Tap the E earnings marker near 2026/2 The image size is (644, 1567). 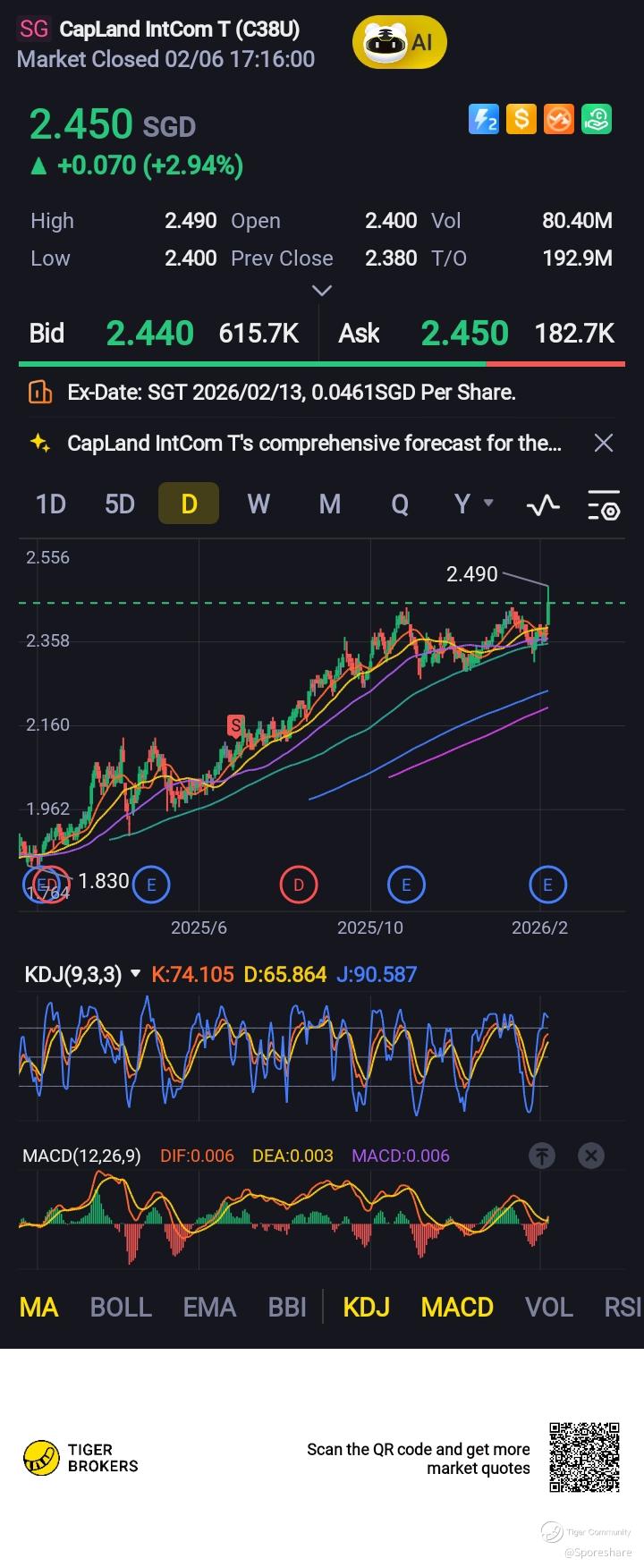[547, 885]
